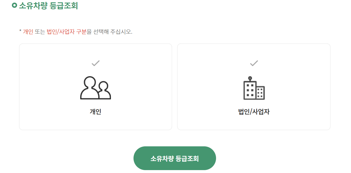Image resolution: width=351 pixels, height=173 pixels.
Task: Click the border of the 개인 selection card
Action: click(19, 86)
